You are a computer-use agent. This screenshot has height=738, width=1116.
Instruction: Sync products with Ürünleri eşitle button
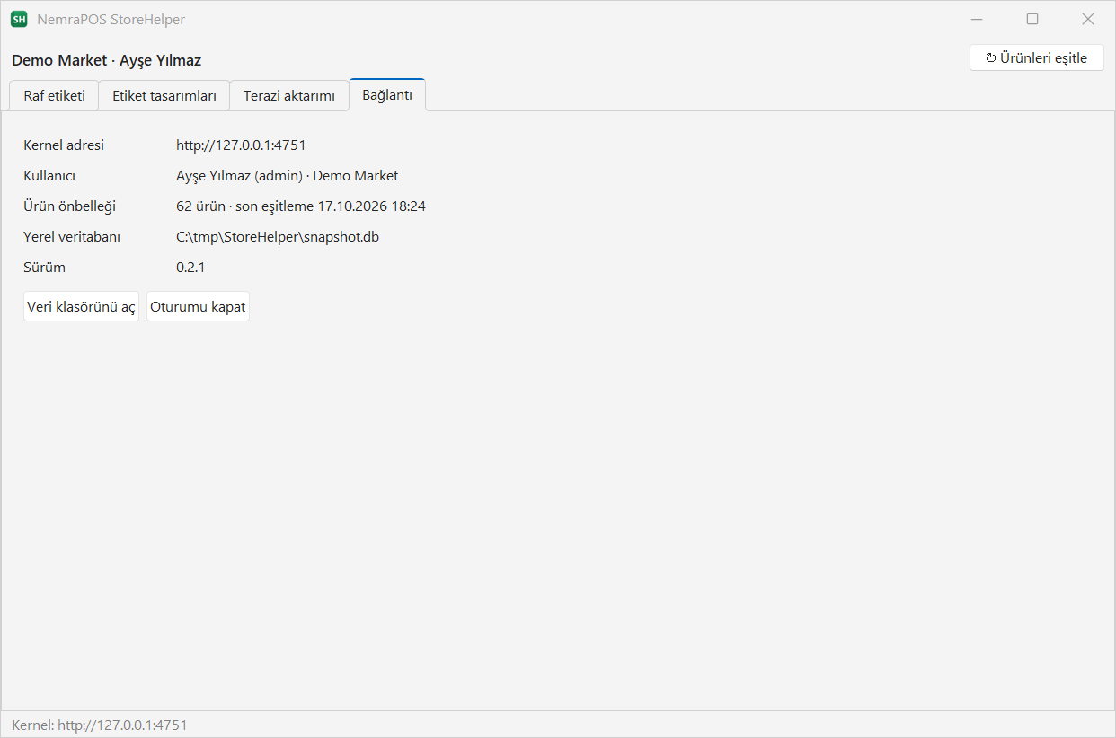point(1037,58)
